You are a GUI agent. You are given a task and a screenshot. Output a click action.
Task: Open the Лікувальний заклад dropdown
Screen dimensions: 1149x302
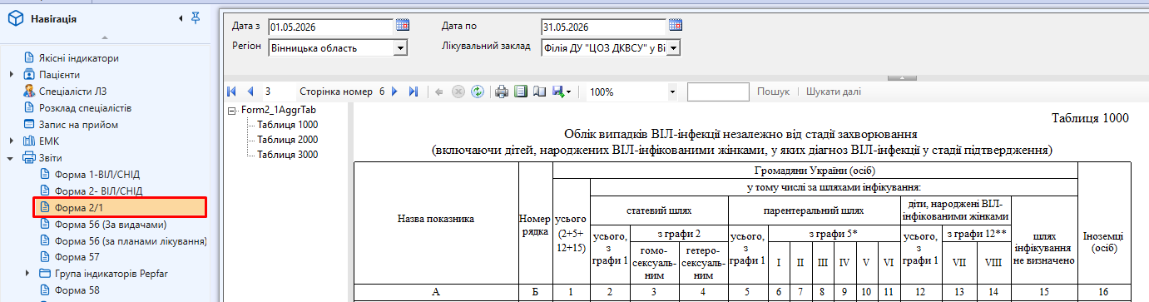[674, 48]
